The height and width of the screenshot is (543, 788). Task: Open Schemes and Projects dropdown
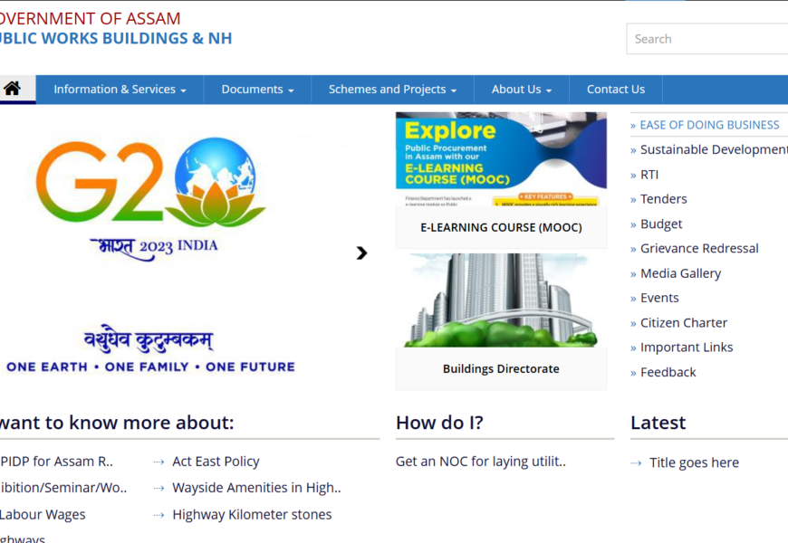coord(392,90)
